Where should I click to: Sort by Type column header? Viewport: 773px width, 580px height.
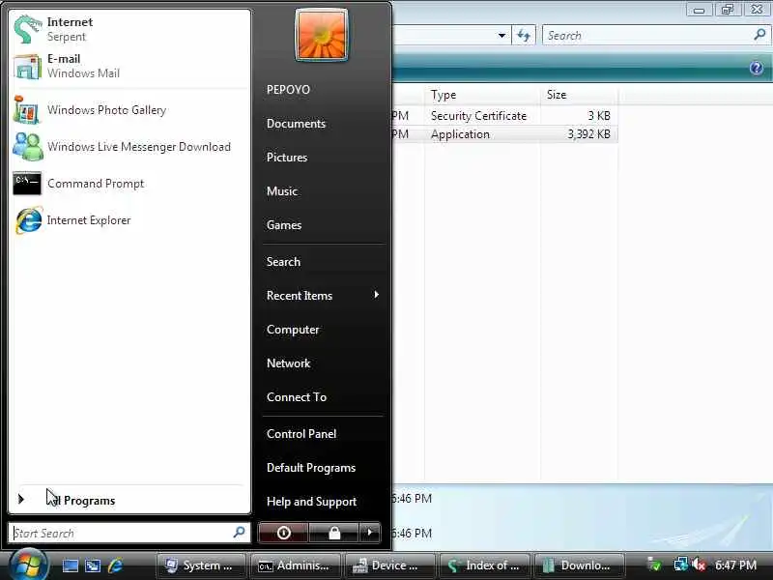[x=482, y=95]
